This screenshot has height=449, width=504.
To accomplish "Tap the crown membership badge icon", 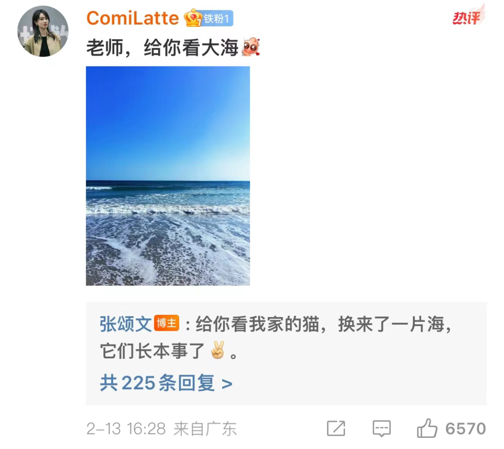I will (x=193, y=18).
